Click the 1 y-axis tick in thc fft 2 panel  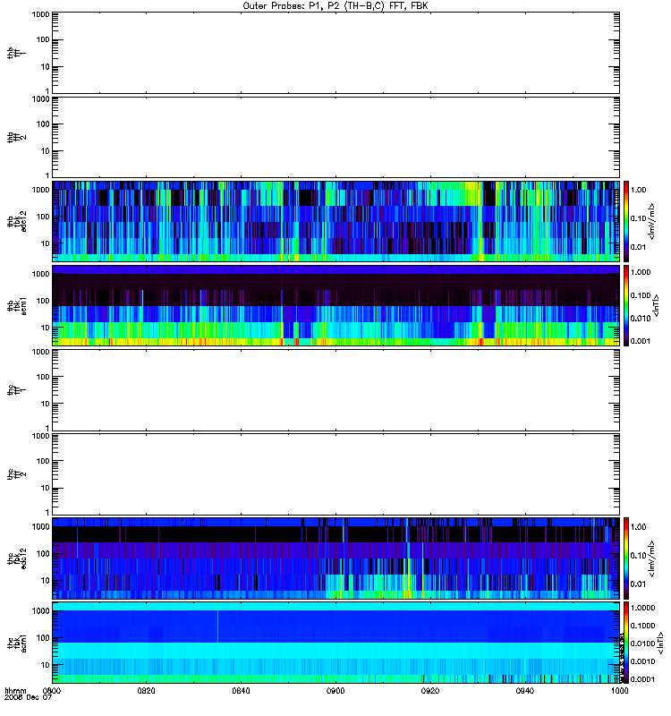click(x=47, y=512)
